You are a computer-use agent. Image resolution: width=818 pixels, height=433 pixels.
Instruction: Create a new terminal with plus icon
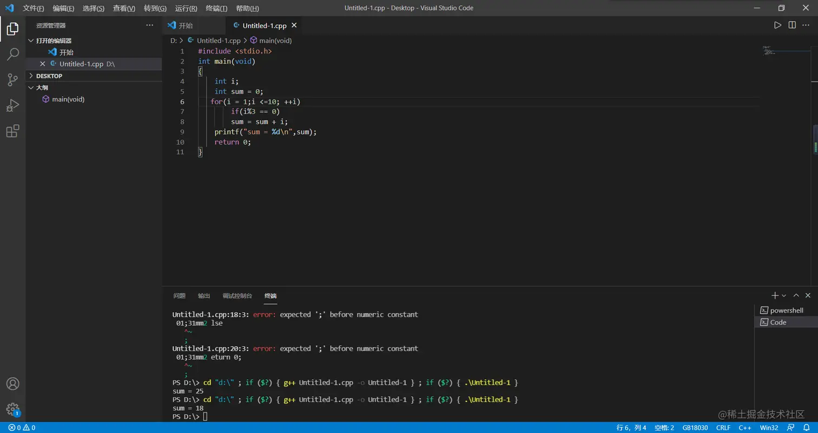(x=775, y=295)
